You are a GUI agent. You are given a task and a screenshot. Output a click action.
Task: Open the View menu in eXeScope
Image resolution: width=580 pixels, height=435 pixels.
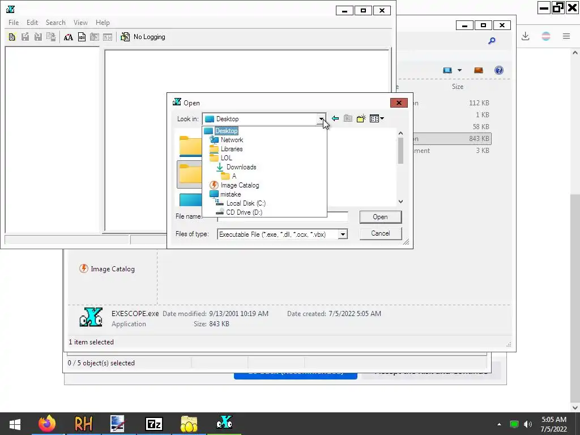(80, 23)
